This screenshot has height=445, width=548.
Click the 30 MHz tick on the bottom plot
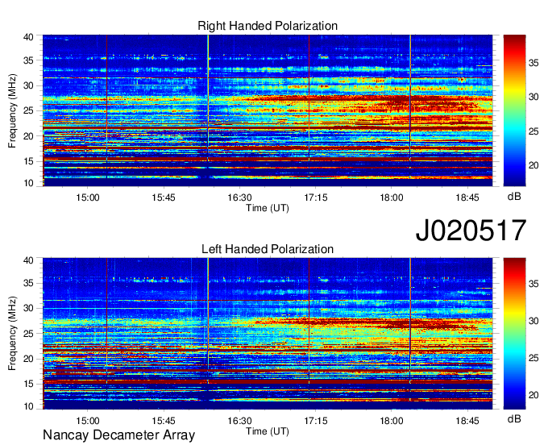pos(28,308)
